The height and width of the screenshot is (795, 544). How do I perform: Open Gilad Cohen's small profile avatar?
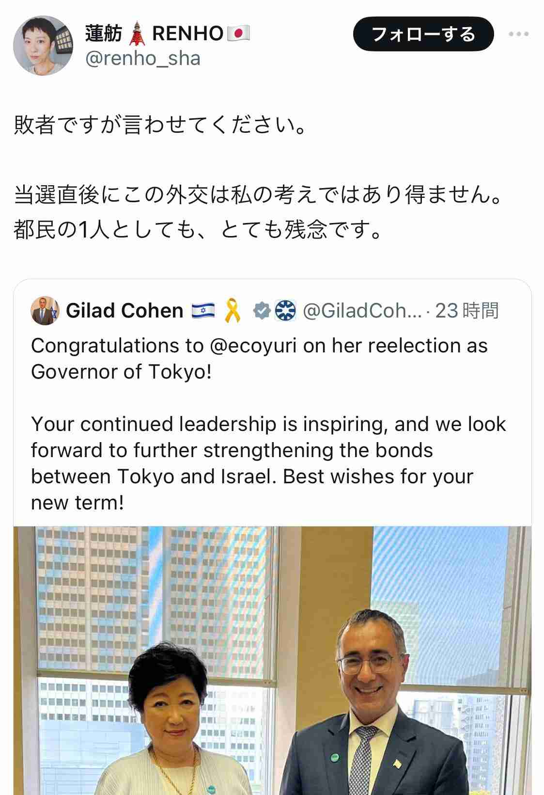tap(45, 311)
